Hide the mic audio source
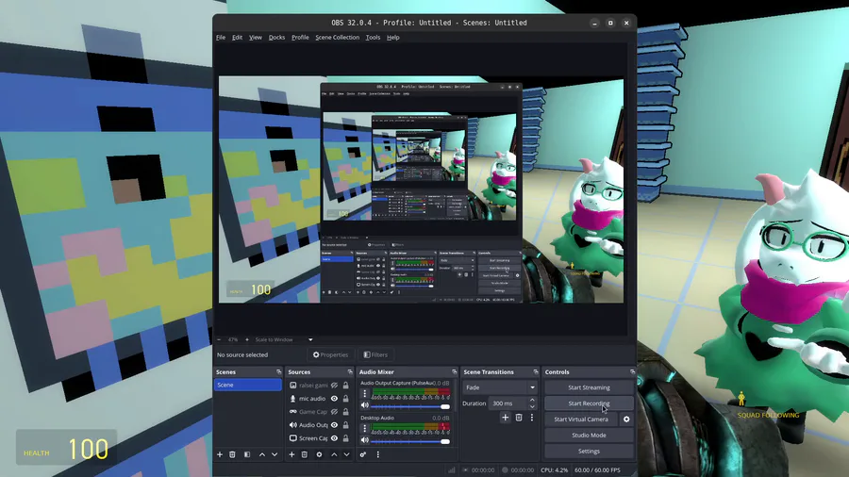The height and width of the screenshot is (477, 849). [335, 399]
